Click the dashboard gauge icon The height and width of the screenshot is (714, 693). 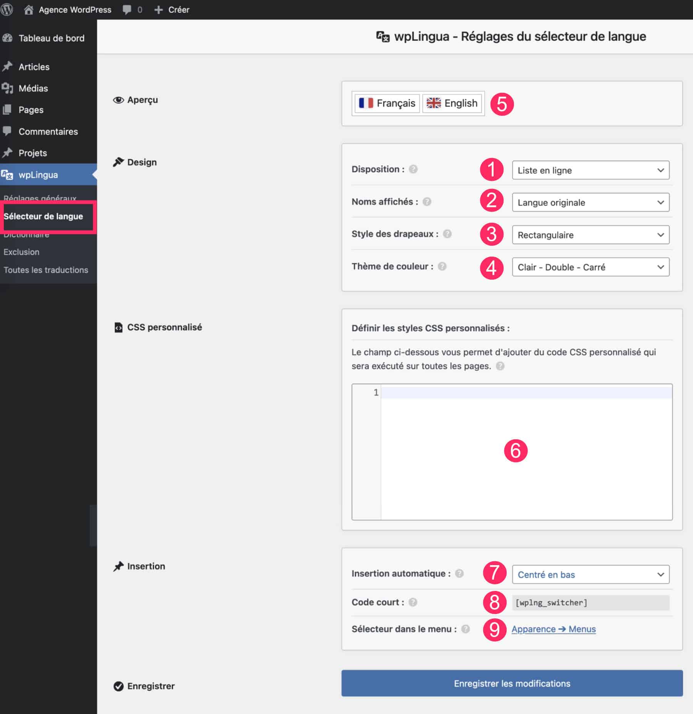[x=7, y=38]
